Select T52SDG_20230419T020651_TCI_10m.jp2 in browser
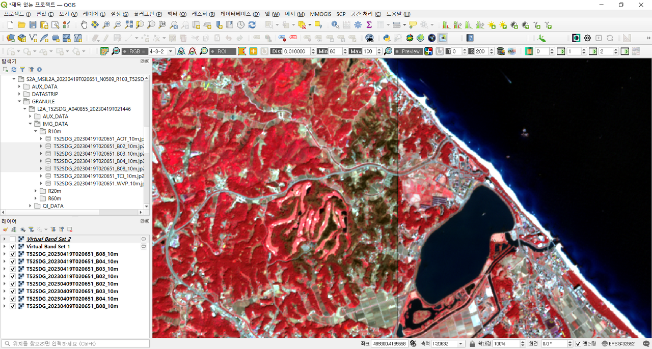Image resolution: width=652 pixels, height=349 pixels. (98, 176)
